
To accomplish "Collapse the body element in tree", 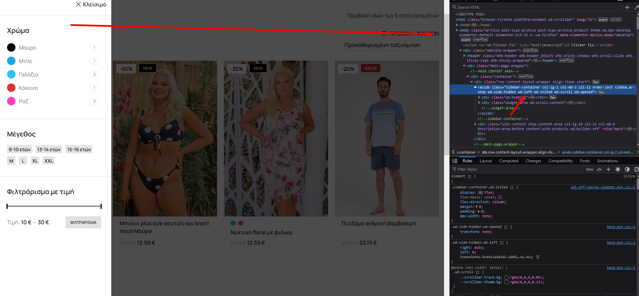I will coord(457,30).
